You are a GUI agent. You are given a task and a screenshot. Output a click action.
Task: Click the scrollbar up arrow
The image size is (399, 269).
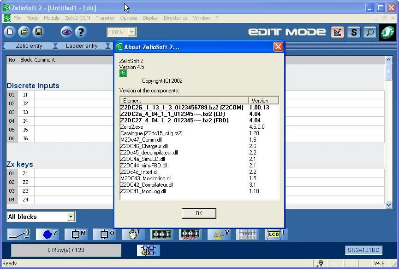(x=388, y=60)
